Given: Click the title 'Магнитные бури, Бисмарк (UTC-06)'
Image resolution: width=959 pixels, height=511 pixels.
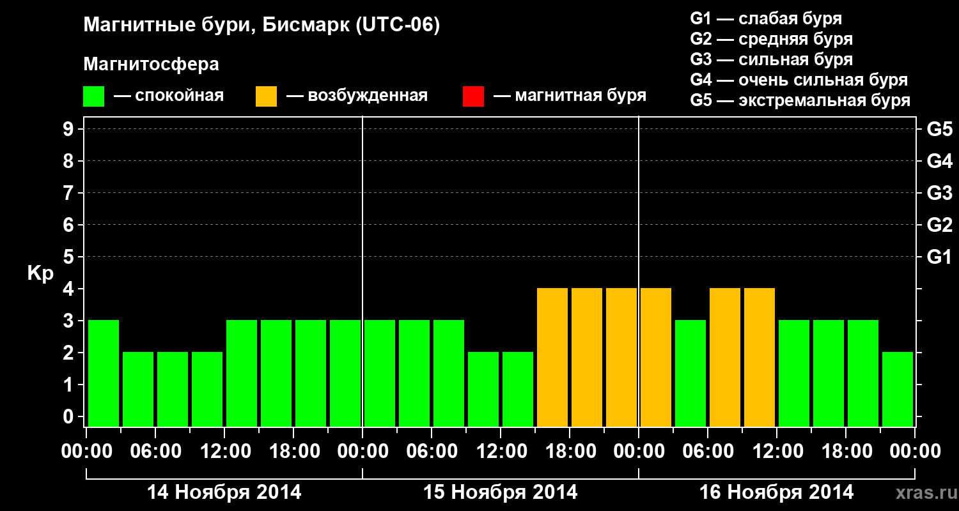Looking at the screenshot, I should click(x=261, y=26).
